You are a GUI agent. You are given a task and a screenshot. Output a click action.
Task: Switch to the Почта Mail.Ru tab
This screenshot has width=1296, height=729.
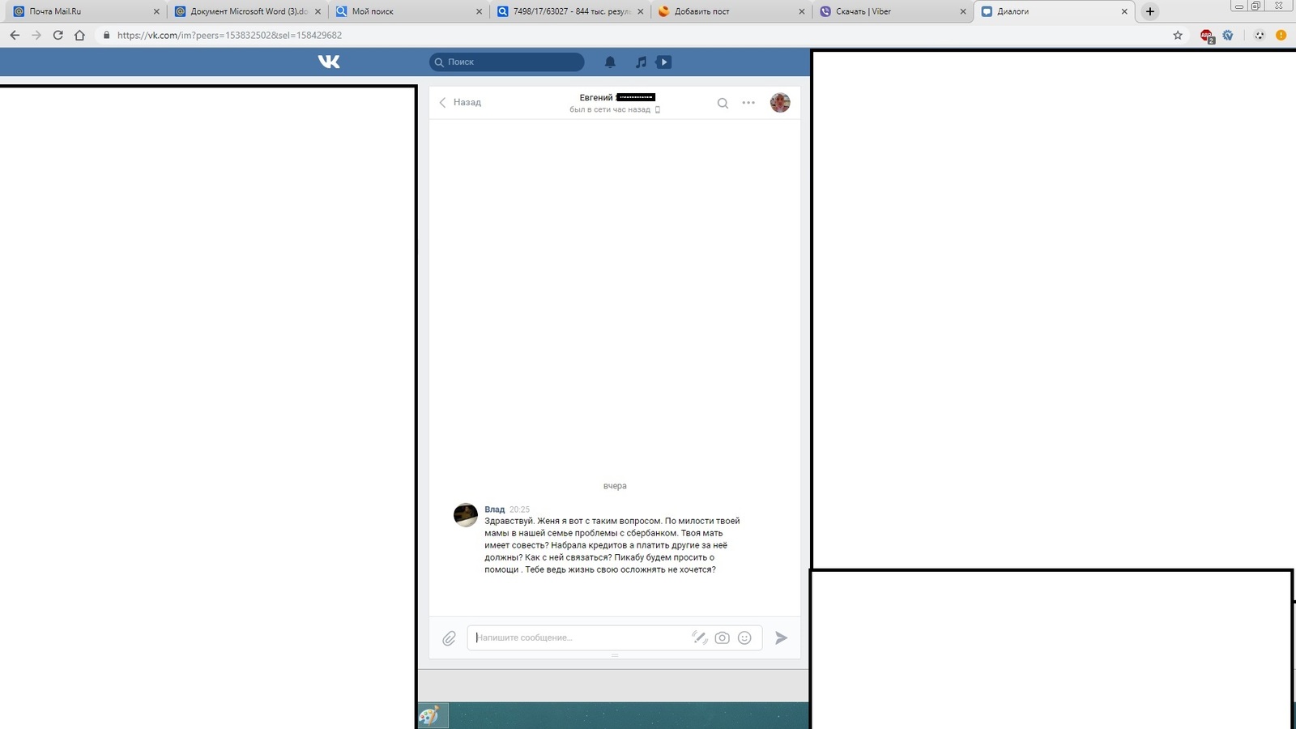click(81, 11)
